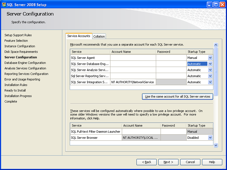Viewport: 227px width, 170px height.
Task: Click SQL Full-text Filter Daemon Launcher service name
Action: tap(95, 132)
